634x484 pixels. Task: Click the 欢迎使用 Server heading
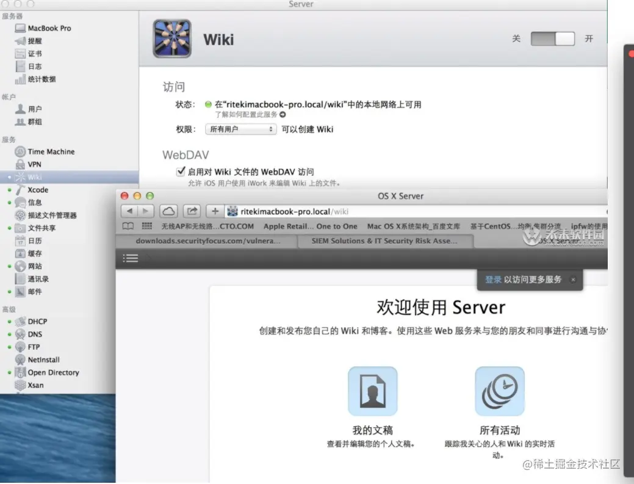point(441,307)
